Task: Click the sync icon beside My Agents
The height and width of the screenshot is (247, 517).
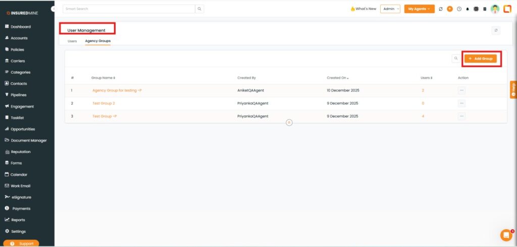Action: pos(441,9)
